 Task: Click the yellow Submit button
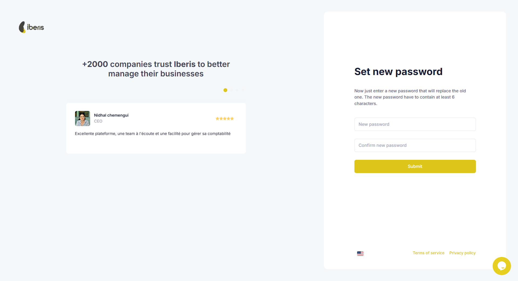(415, 166)
